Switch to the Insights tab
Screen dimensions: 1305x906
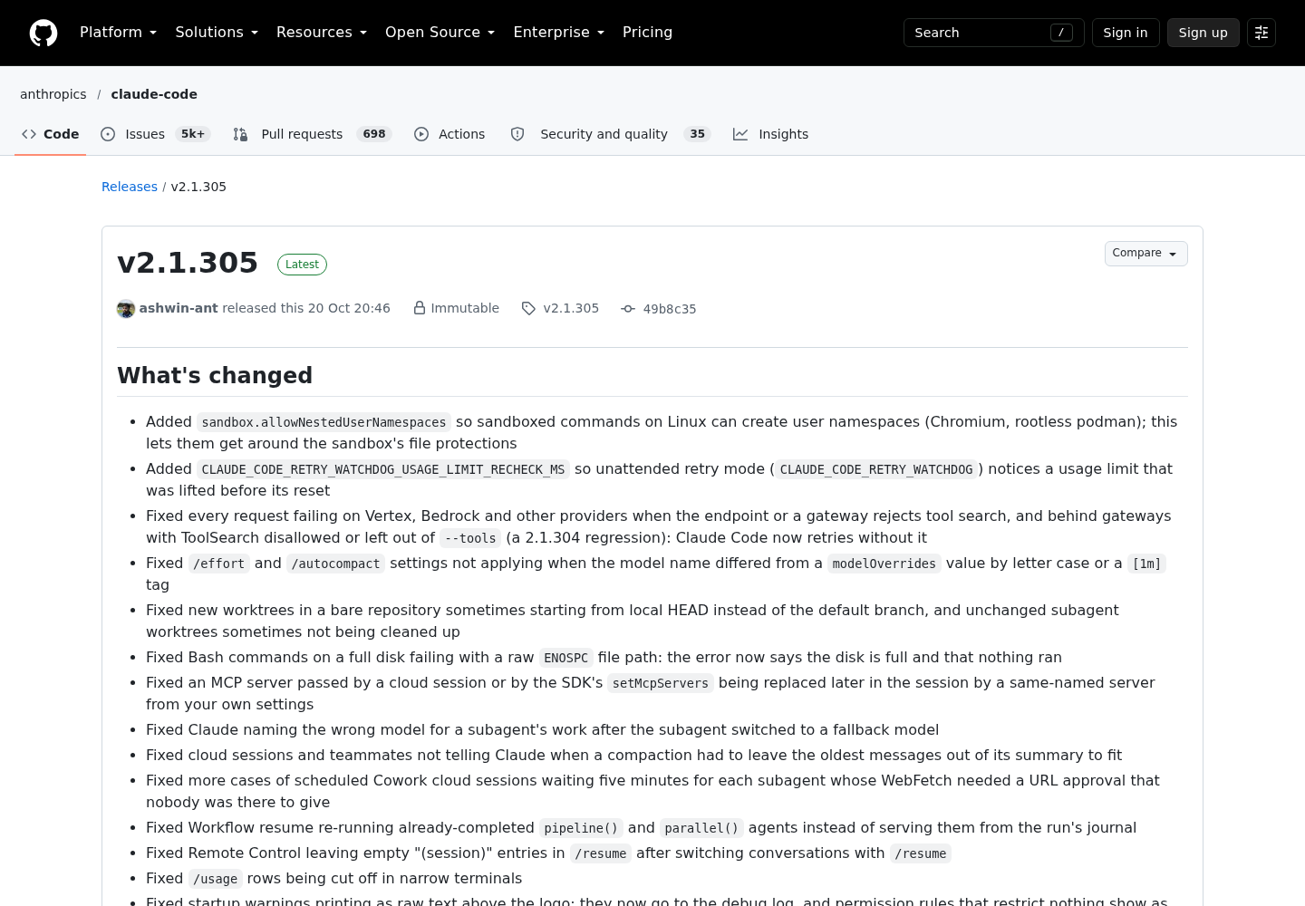(771, 134)
